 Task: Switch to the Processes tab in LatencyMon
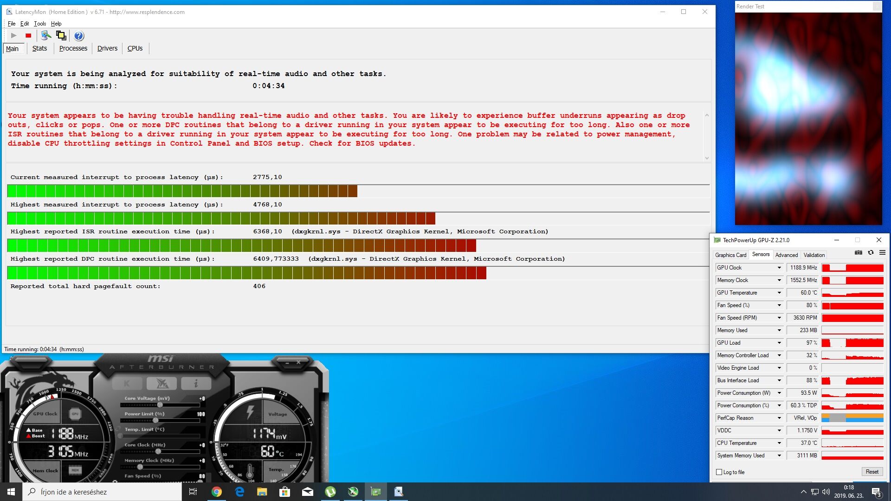[x=73, y=48]
